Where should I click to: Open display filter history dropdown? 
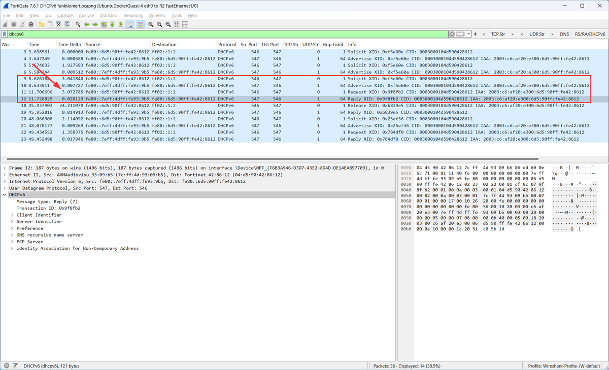click(469, 34)
